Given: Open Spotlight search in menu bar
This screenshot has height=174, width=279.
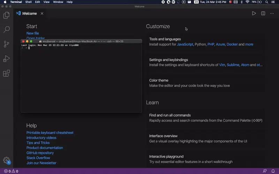Looking at the screenshot, I should pyautogui.click(x=267, y=2).
